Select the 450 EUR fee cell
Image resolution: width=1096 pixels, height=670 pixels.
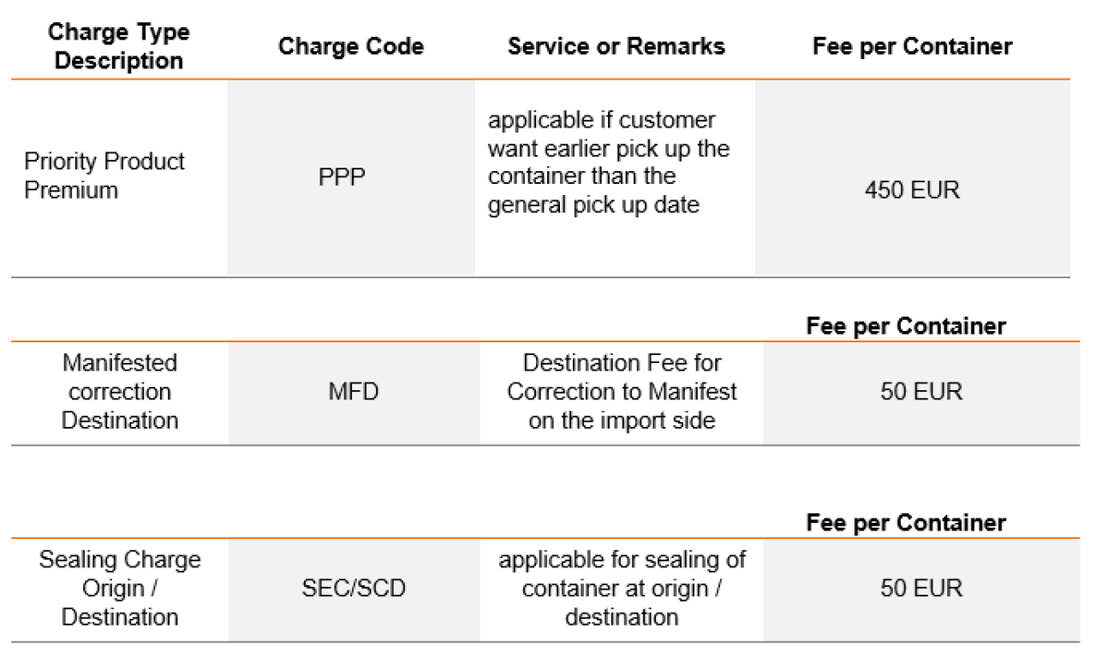[x=912, y=189]
